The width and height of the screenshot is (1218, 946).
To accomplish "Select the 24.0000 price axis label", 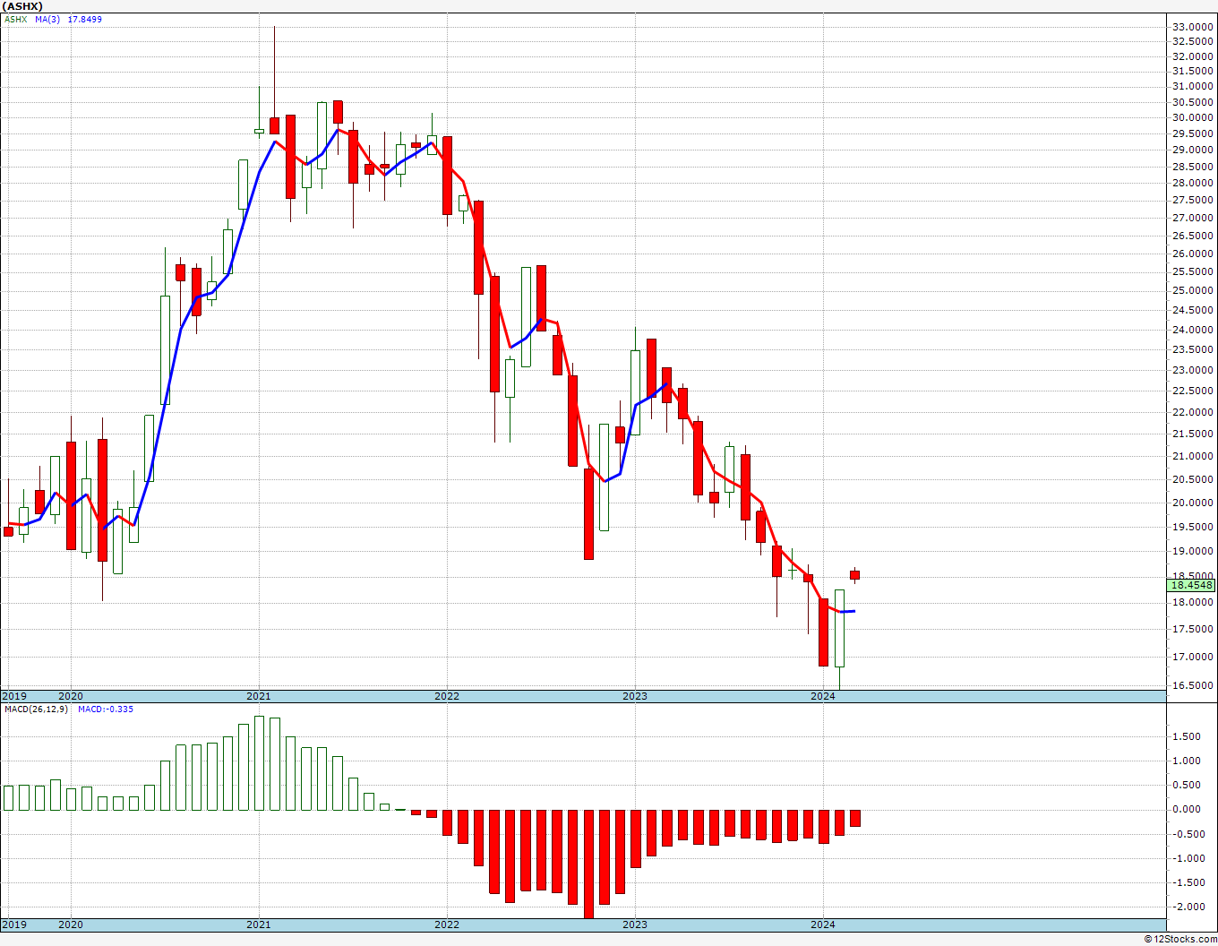I will click(x=1193, y=330).
